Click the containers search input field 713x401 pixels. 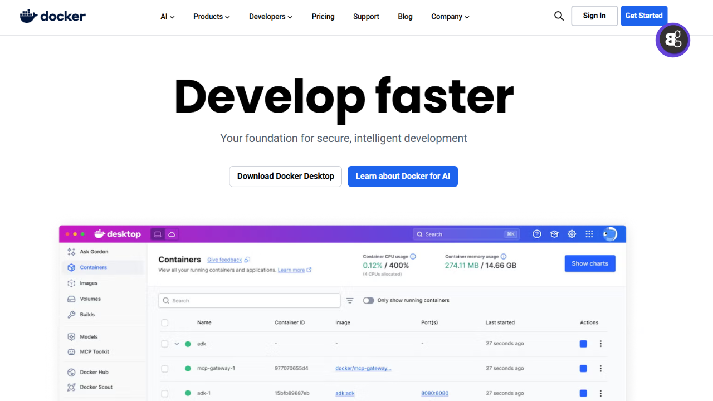point(250,301)
